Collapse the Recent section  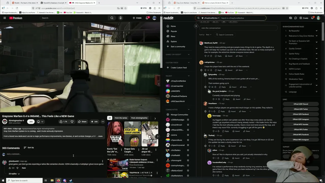coord(189,76)
